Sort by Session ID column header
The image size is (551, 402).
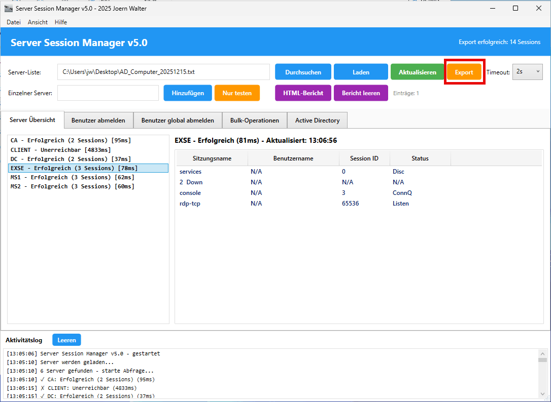point(364,158)
